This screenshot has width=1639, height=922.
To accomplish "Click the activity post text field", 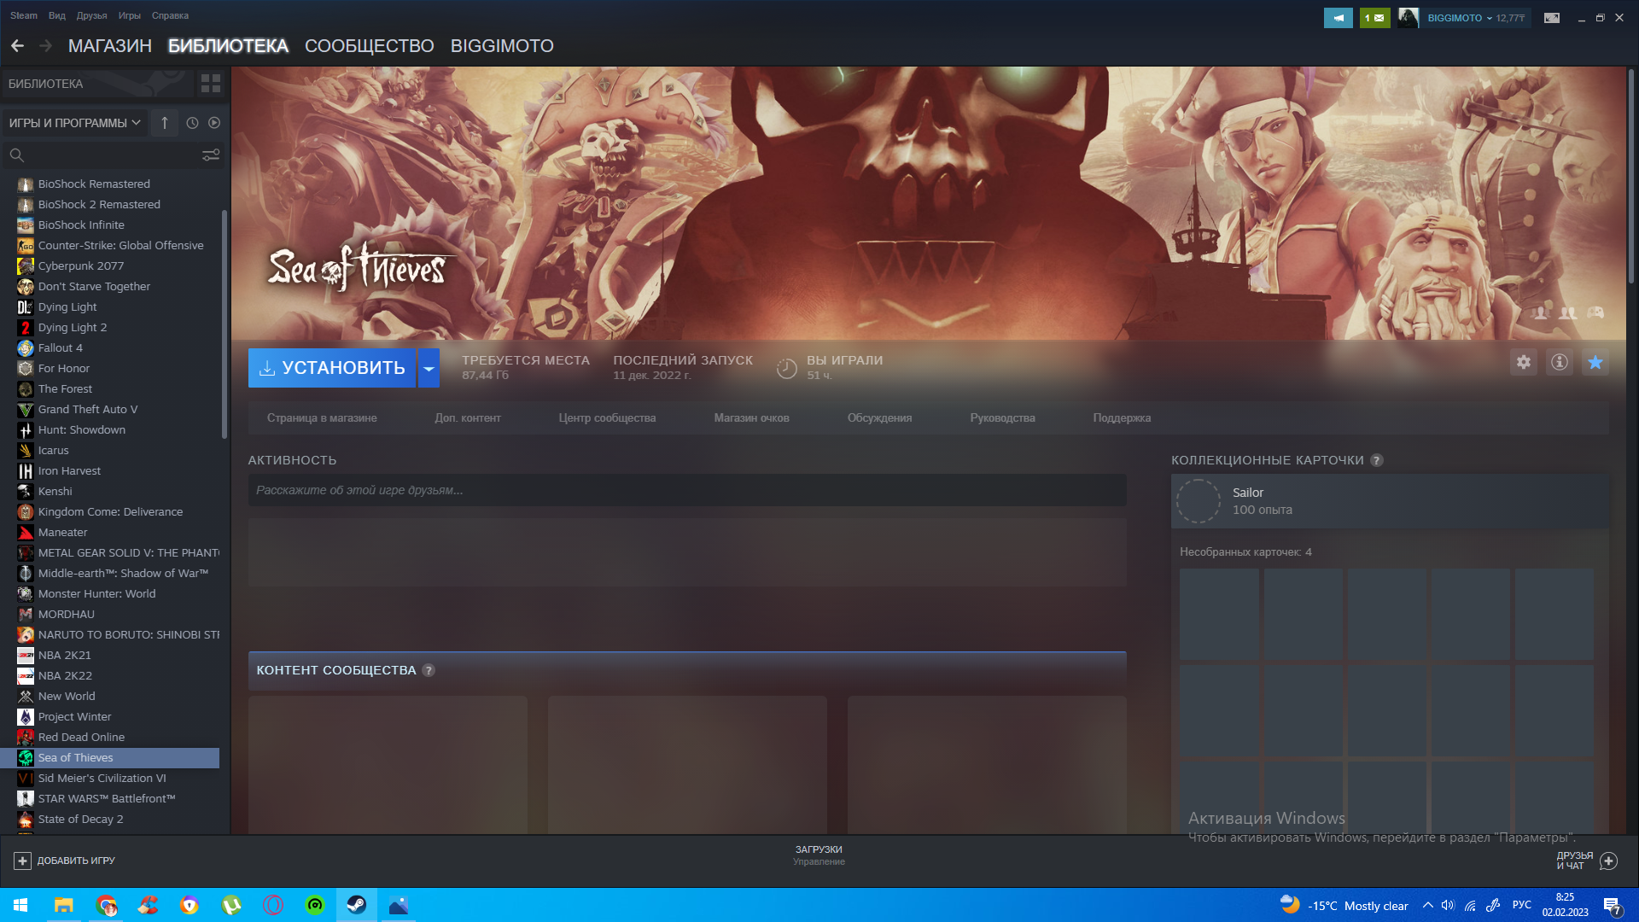I will (687, 490).
